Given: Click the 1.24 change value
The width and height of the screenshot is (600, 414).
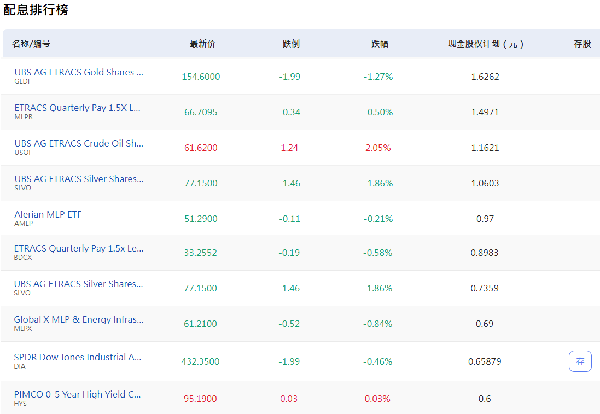Looking at the screenshot, I should tap(289, 148).
